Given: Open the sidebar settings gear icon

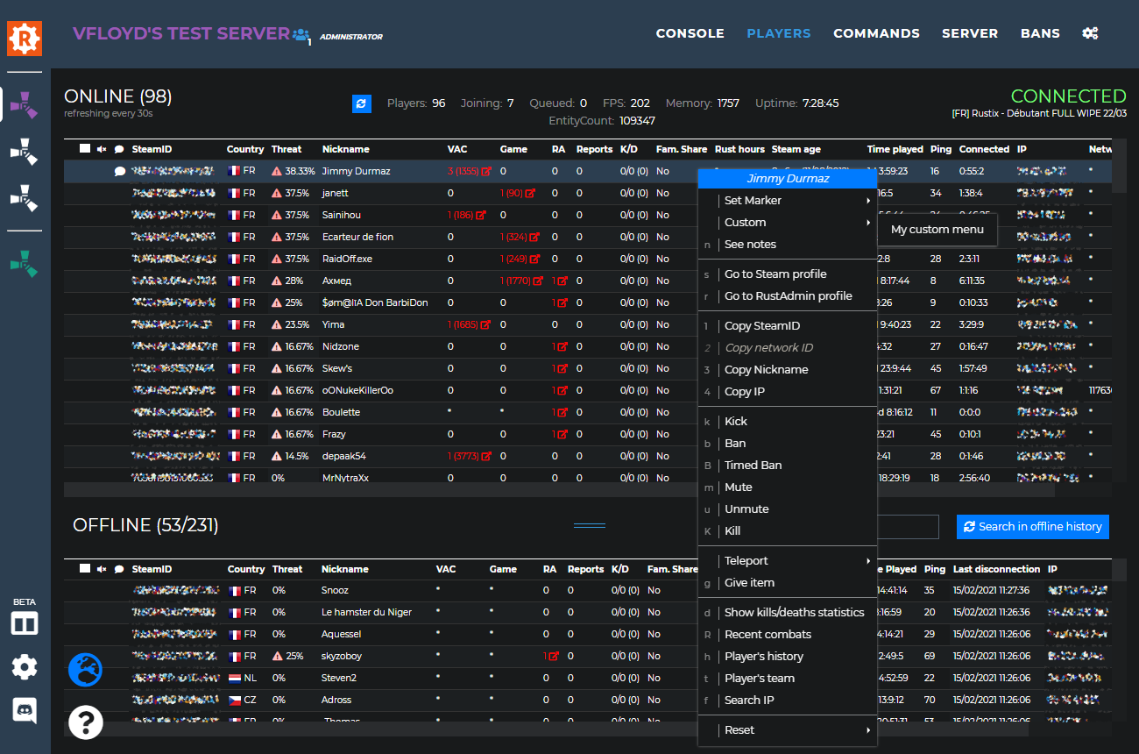Looking at the screenshot, I should pos(25,667).
